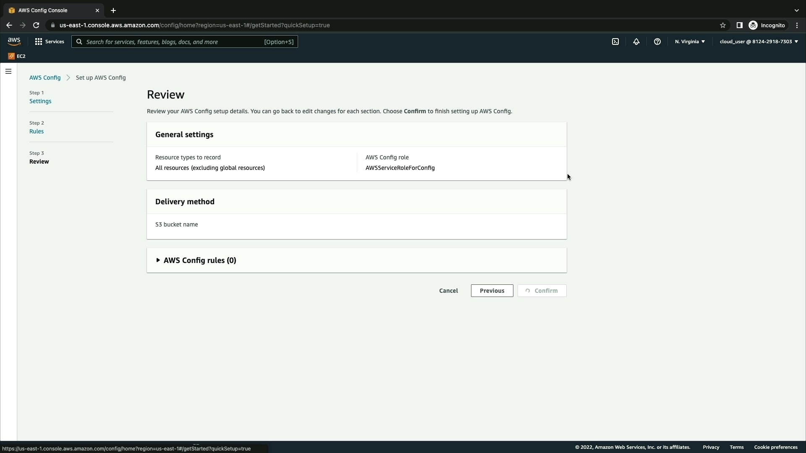
Task: Open a new browser tab
Action: 113,10
